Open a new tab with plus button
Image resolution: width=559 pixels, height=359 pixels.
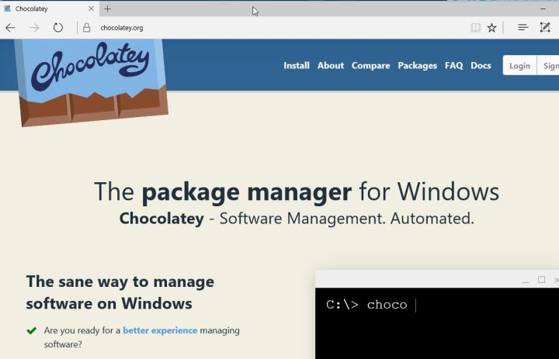(x=107, y=9)
